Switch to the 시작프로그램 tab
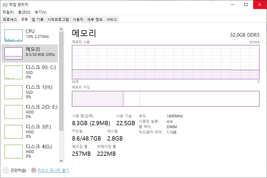Screen dimensions: 267x178 tap(58, 20)
